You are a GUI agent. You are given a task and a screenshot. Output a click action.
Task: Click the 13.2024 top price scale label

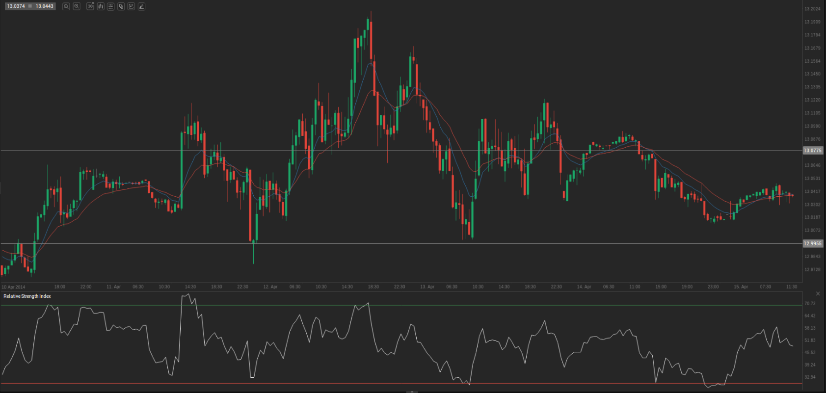(812, 9)
